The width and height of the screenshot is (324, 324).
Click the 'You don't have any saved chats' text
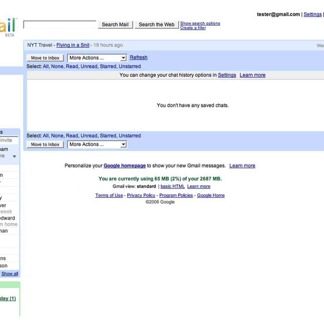tap(193, 105)
